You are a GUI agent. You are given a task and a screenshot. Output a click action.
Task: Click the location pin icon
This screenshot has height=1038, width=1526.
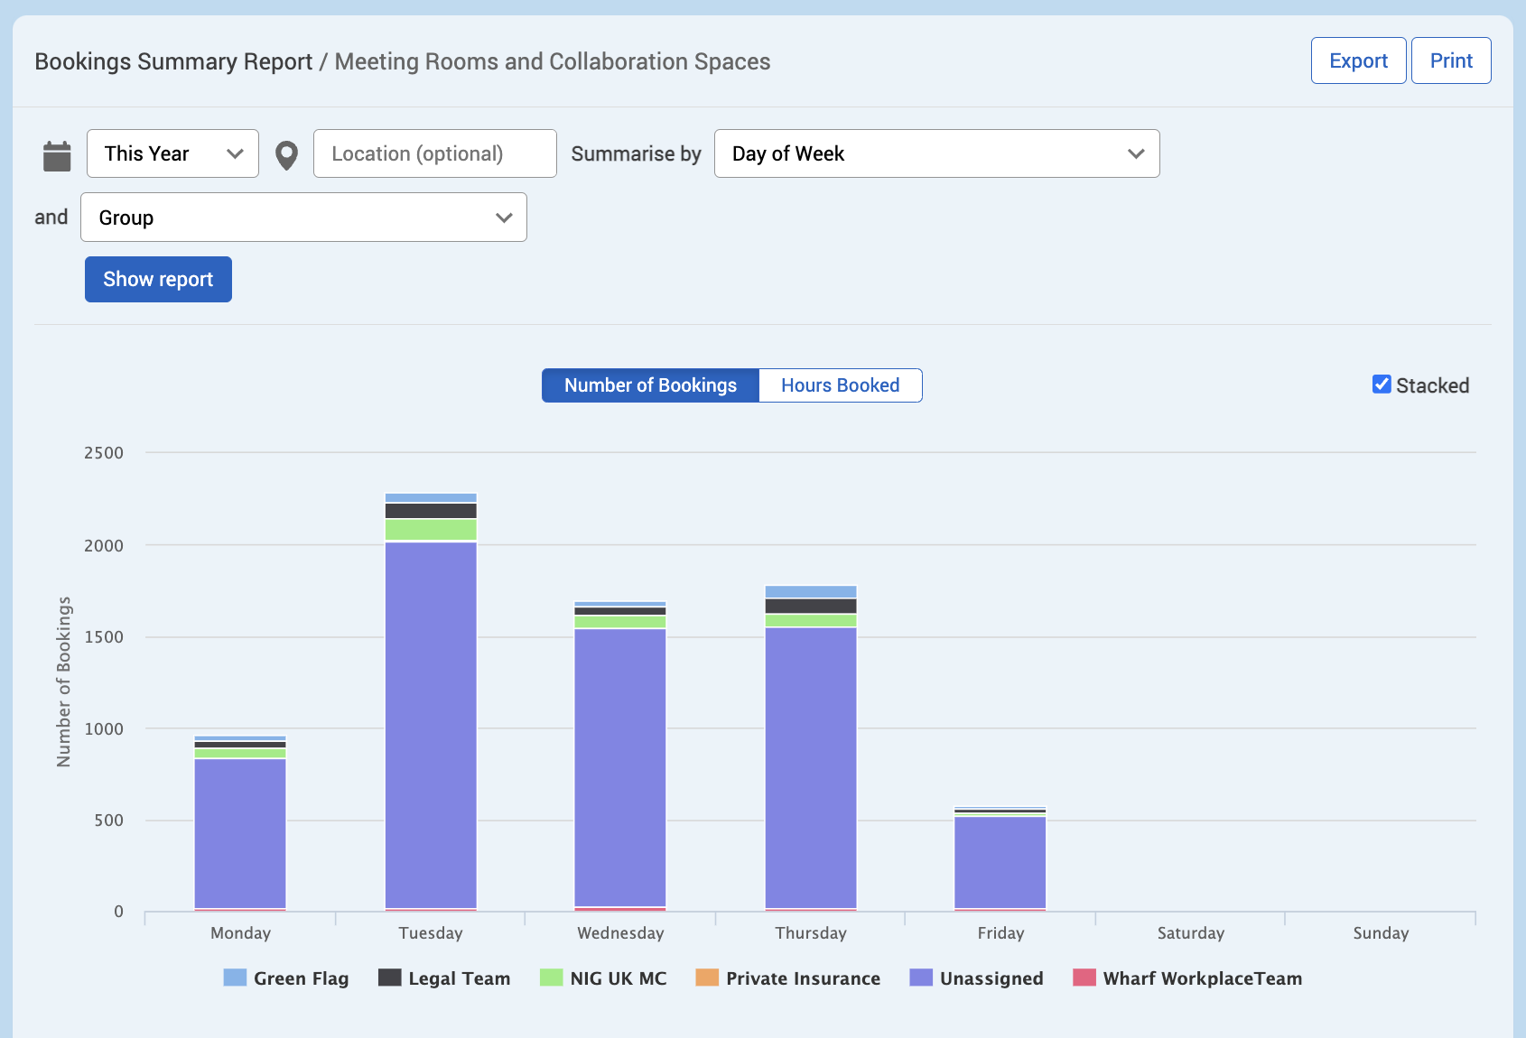(286, 155)
